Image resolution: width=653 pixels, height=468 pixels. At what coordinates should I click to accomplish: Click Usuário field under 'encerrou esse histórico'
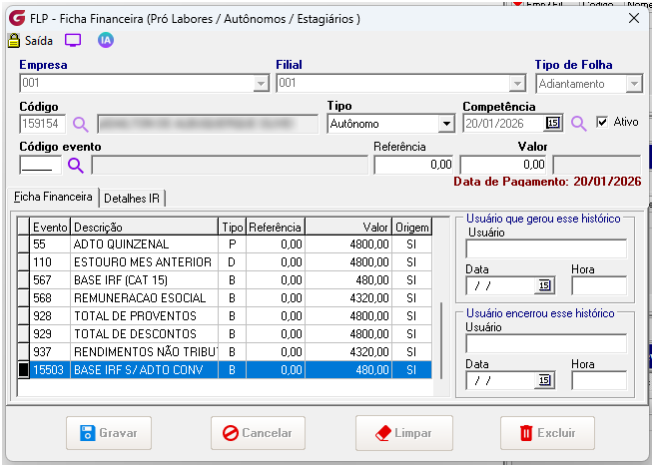coord(546,343)
